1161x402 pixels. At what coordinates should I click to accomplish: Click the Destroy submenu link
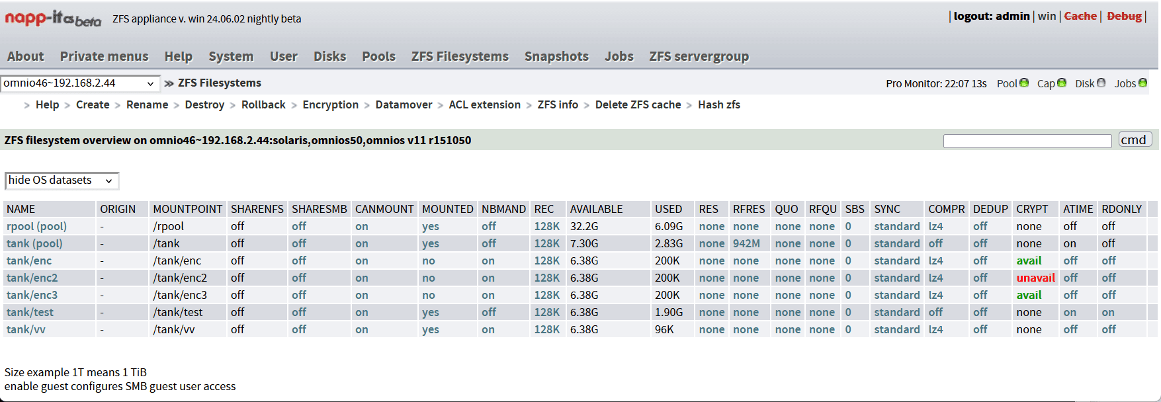(x=204, y=104)
